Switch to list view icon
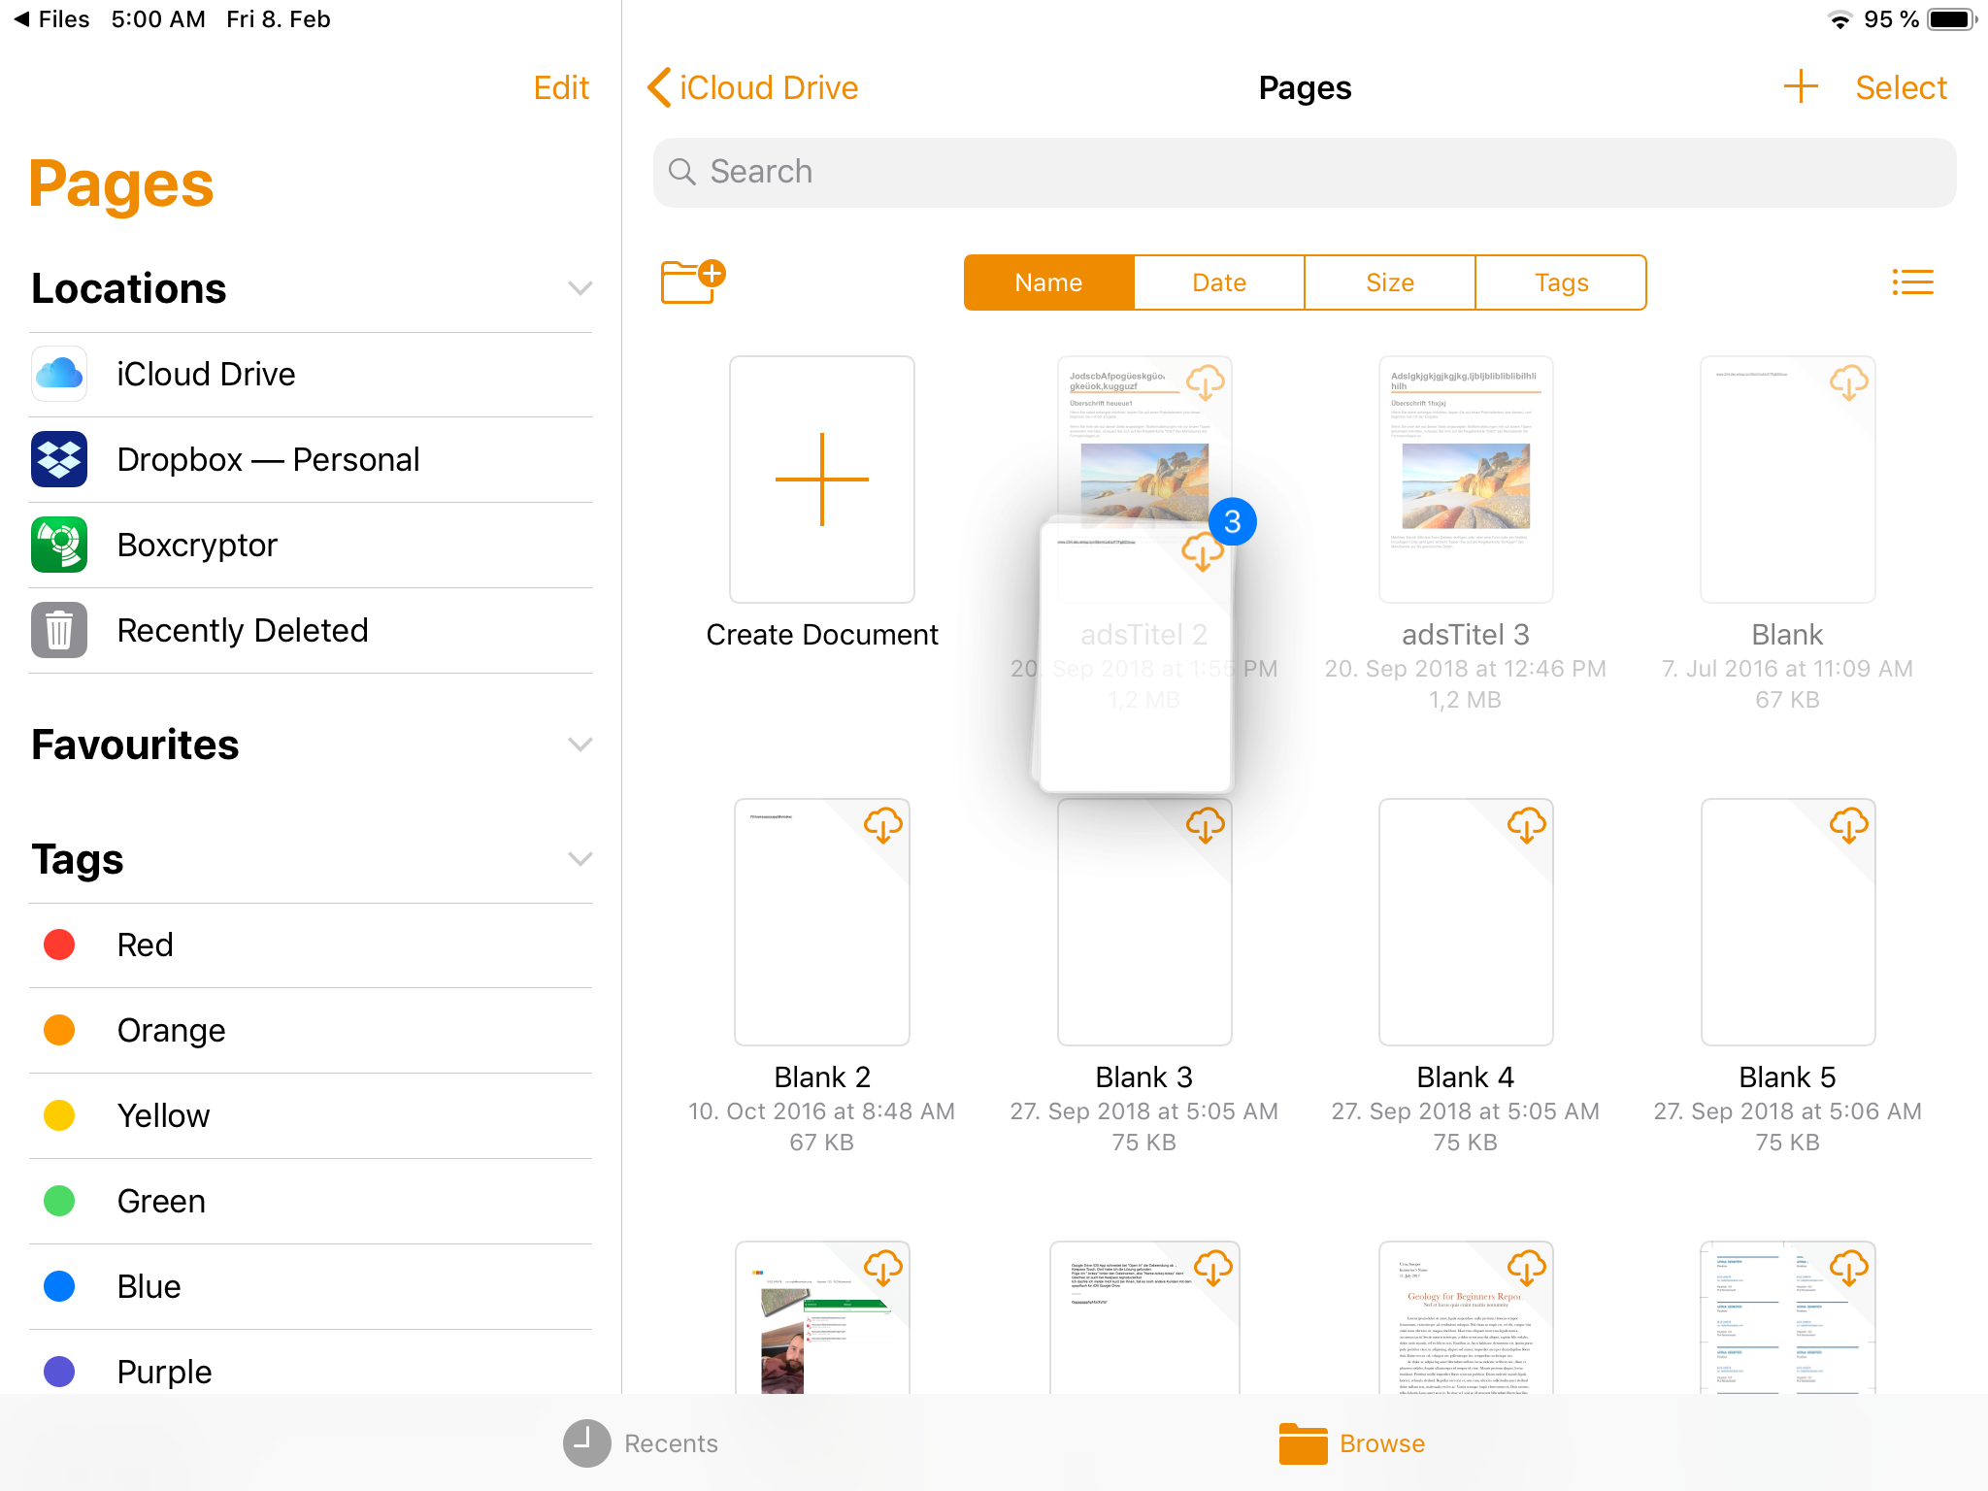The height and width of the screenshot is (1491, 1988). tap(1912, 282)
